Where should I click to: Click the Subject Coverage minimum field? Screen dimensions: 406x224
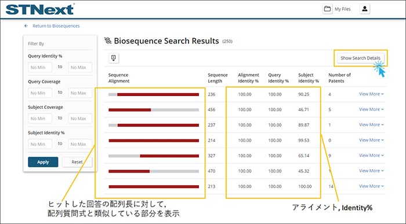click(40, 118)
